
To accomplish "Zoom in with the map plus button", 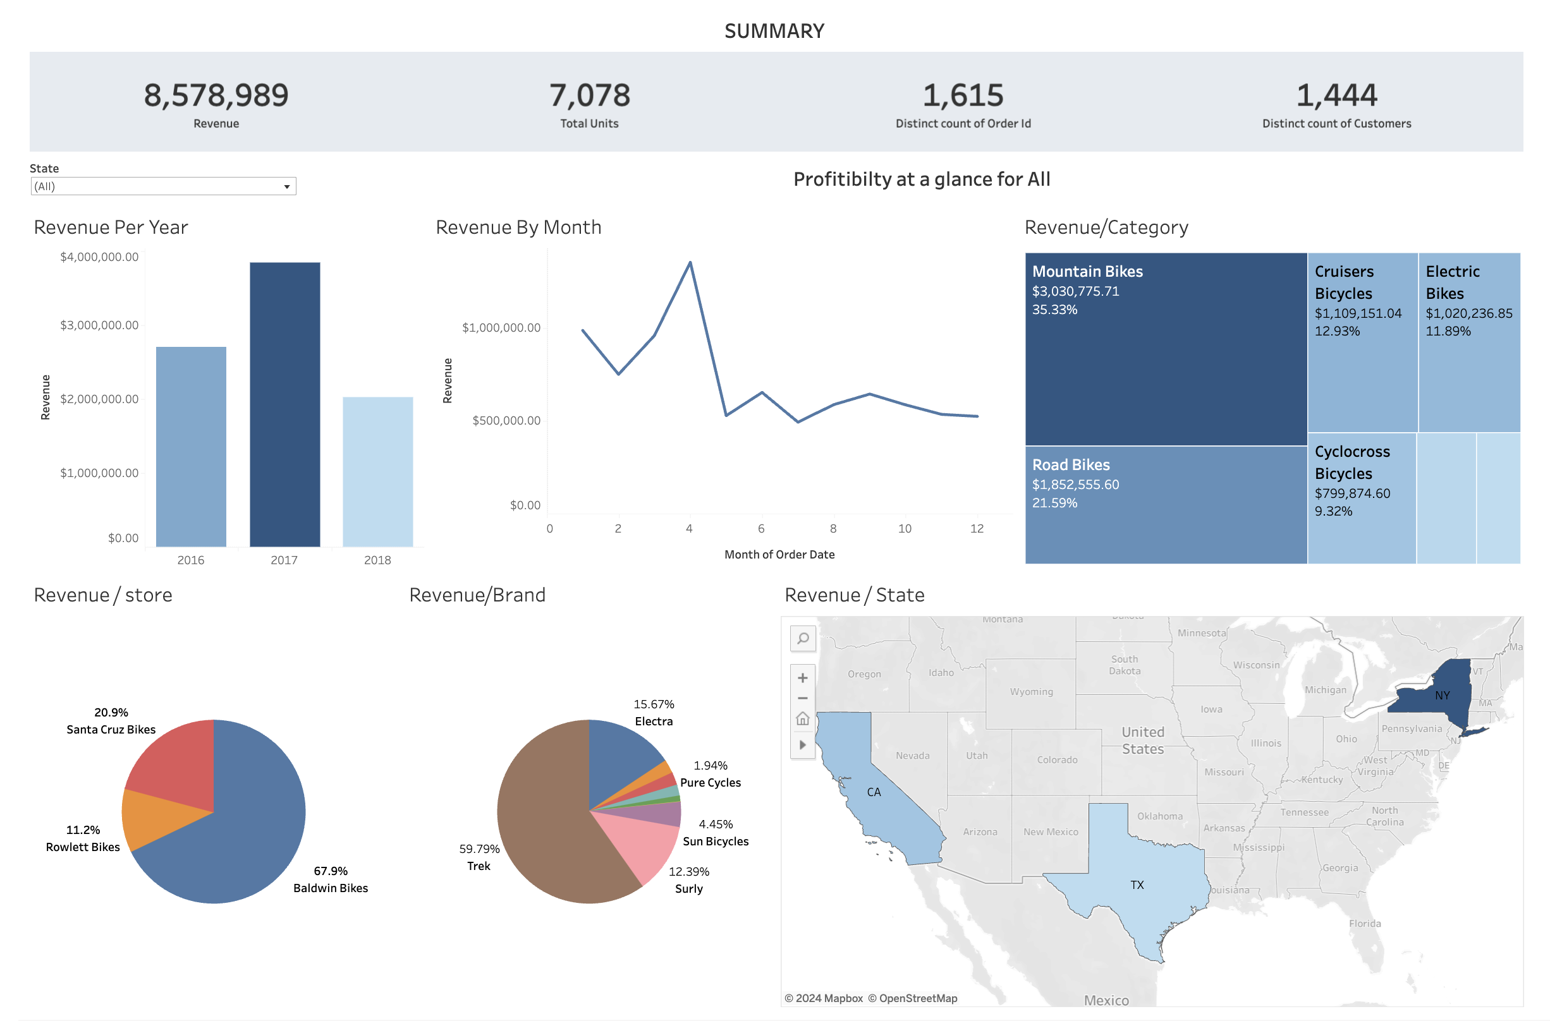I will point(803,678).
